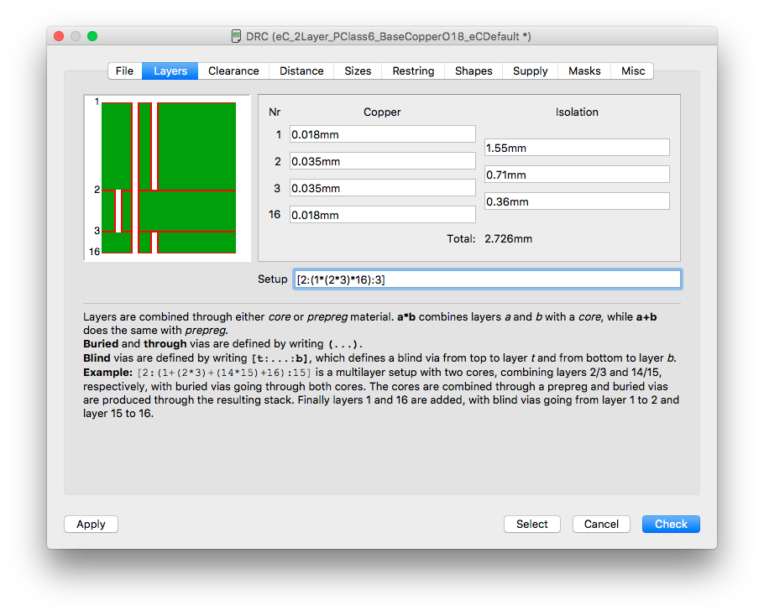
Task: Close the DRC window with red button
Action: click(59, 36)
